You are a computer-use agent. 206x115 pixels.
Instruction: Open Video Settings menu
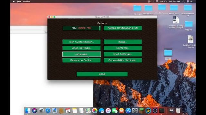coord(81,48)
